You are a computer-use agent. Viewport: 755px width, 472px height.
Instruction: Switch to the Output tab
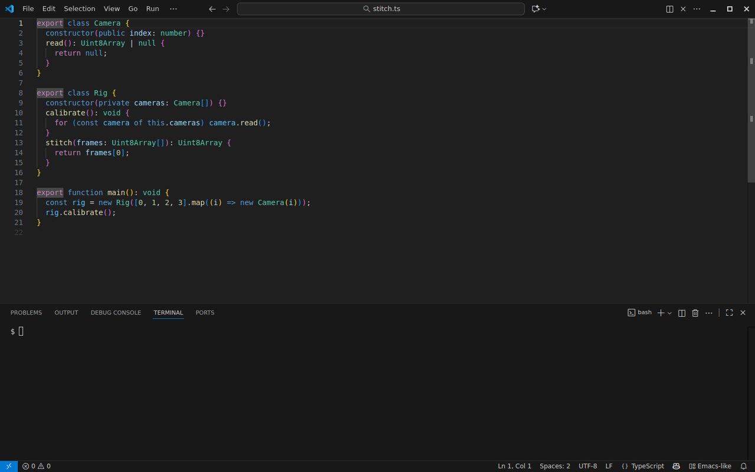(x=66, y=313)
